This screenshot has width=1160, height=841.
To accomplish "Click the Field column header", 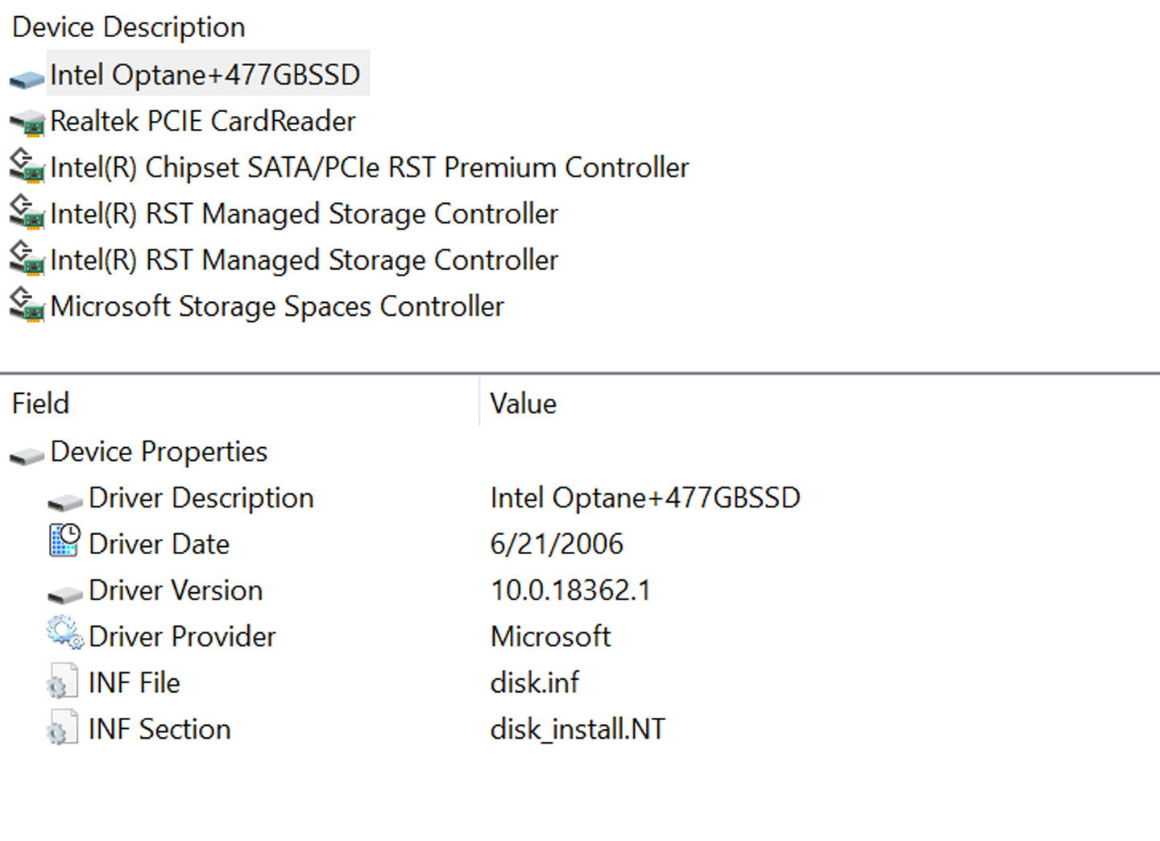I will tap(40, 404).
